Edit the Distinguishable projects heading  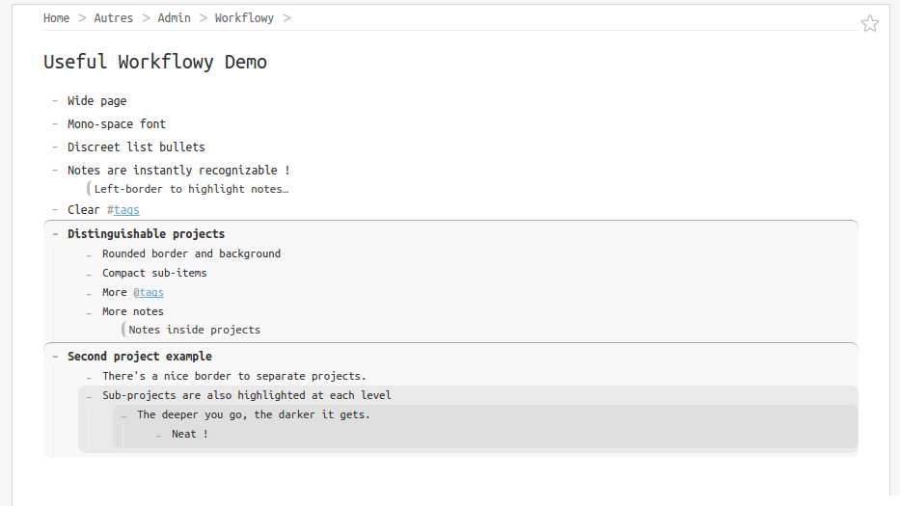[146, 234]
